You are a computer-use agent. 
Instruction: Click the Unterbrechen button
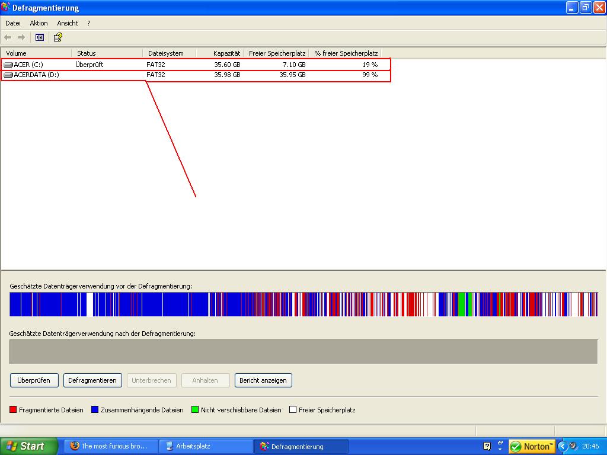coord(151,380)
